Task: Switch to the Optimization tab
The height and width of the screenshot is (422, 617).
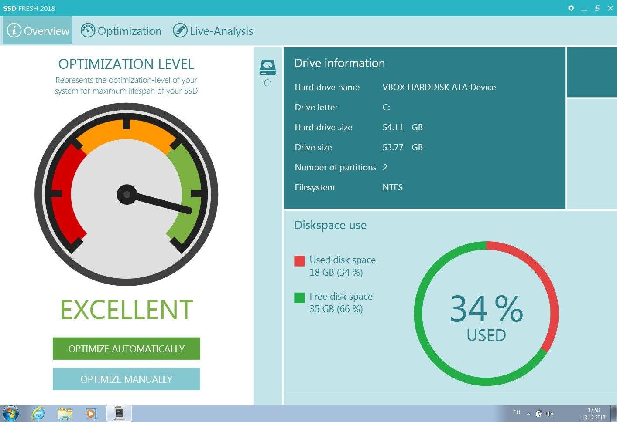Action: point(121,30)
